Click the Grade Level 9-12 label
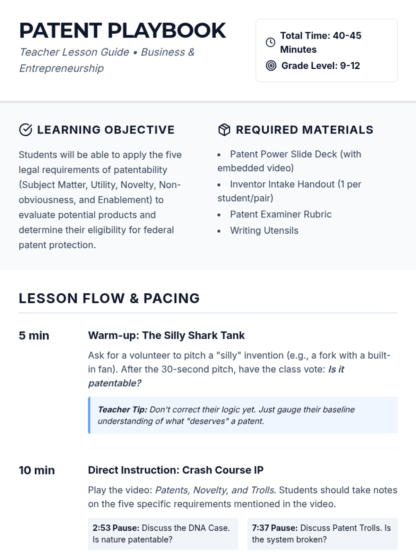 pyautogui.click(x=321, y=66)
